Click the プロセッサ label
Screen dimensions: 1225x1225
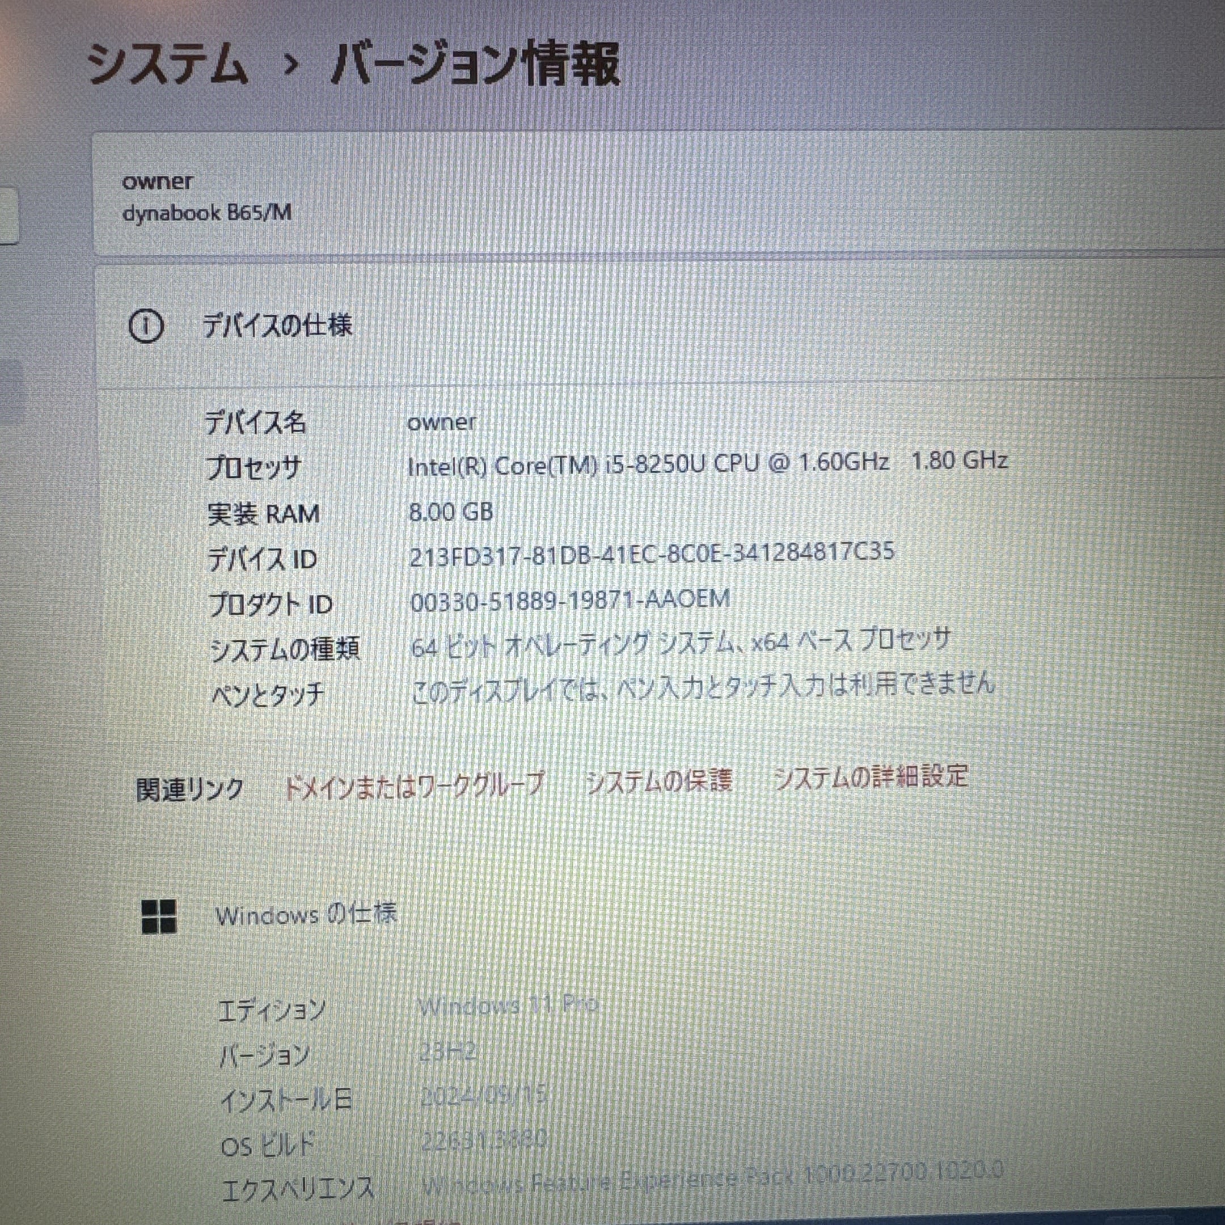click(254, 468)
